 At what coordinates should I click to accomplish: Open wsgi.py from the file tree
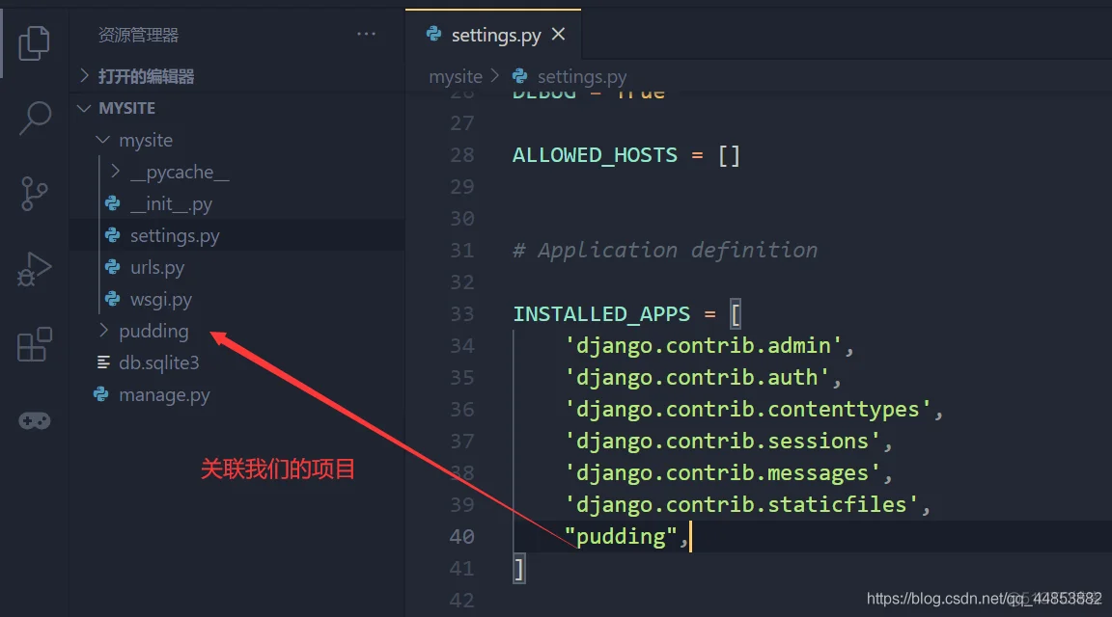(x=236, y=299)
